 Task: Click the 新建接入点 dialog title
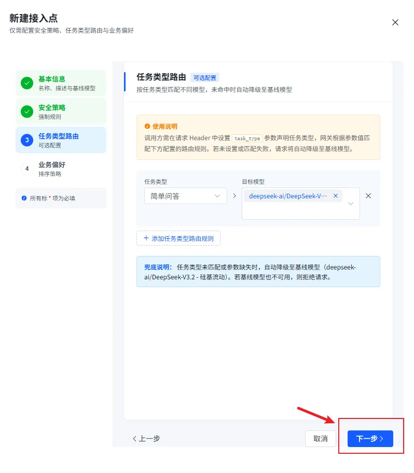[33, 18]
